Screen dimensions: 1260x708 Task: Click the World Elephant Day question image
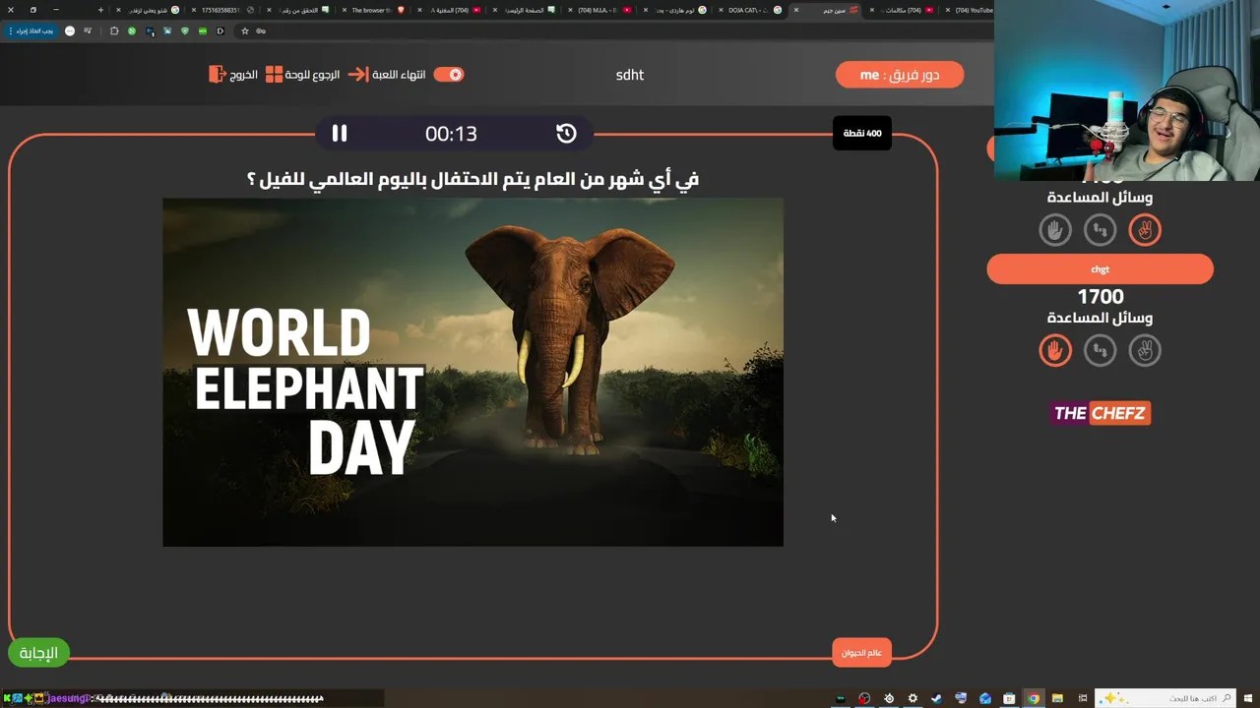click(472, 372)
